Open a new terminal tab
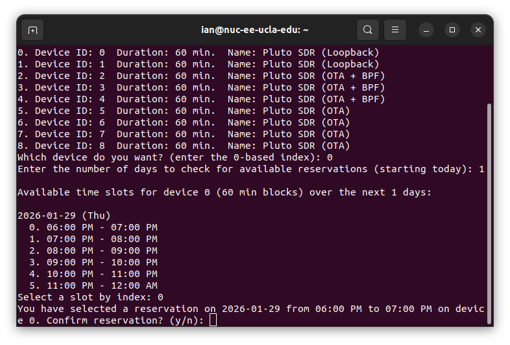 (32, 30)
